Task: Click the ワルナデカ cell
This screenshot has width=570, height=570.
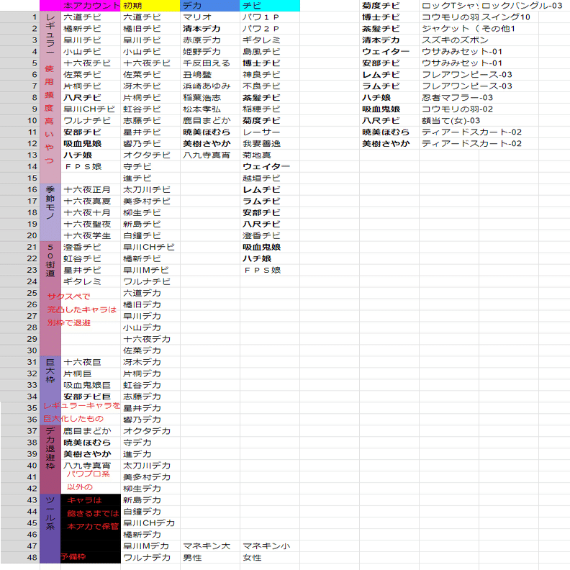Action: (150, 558)
